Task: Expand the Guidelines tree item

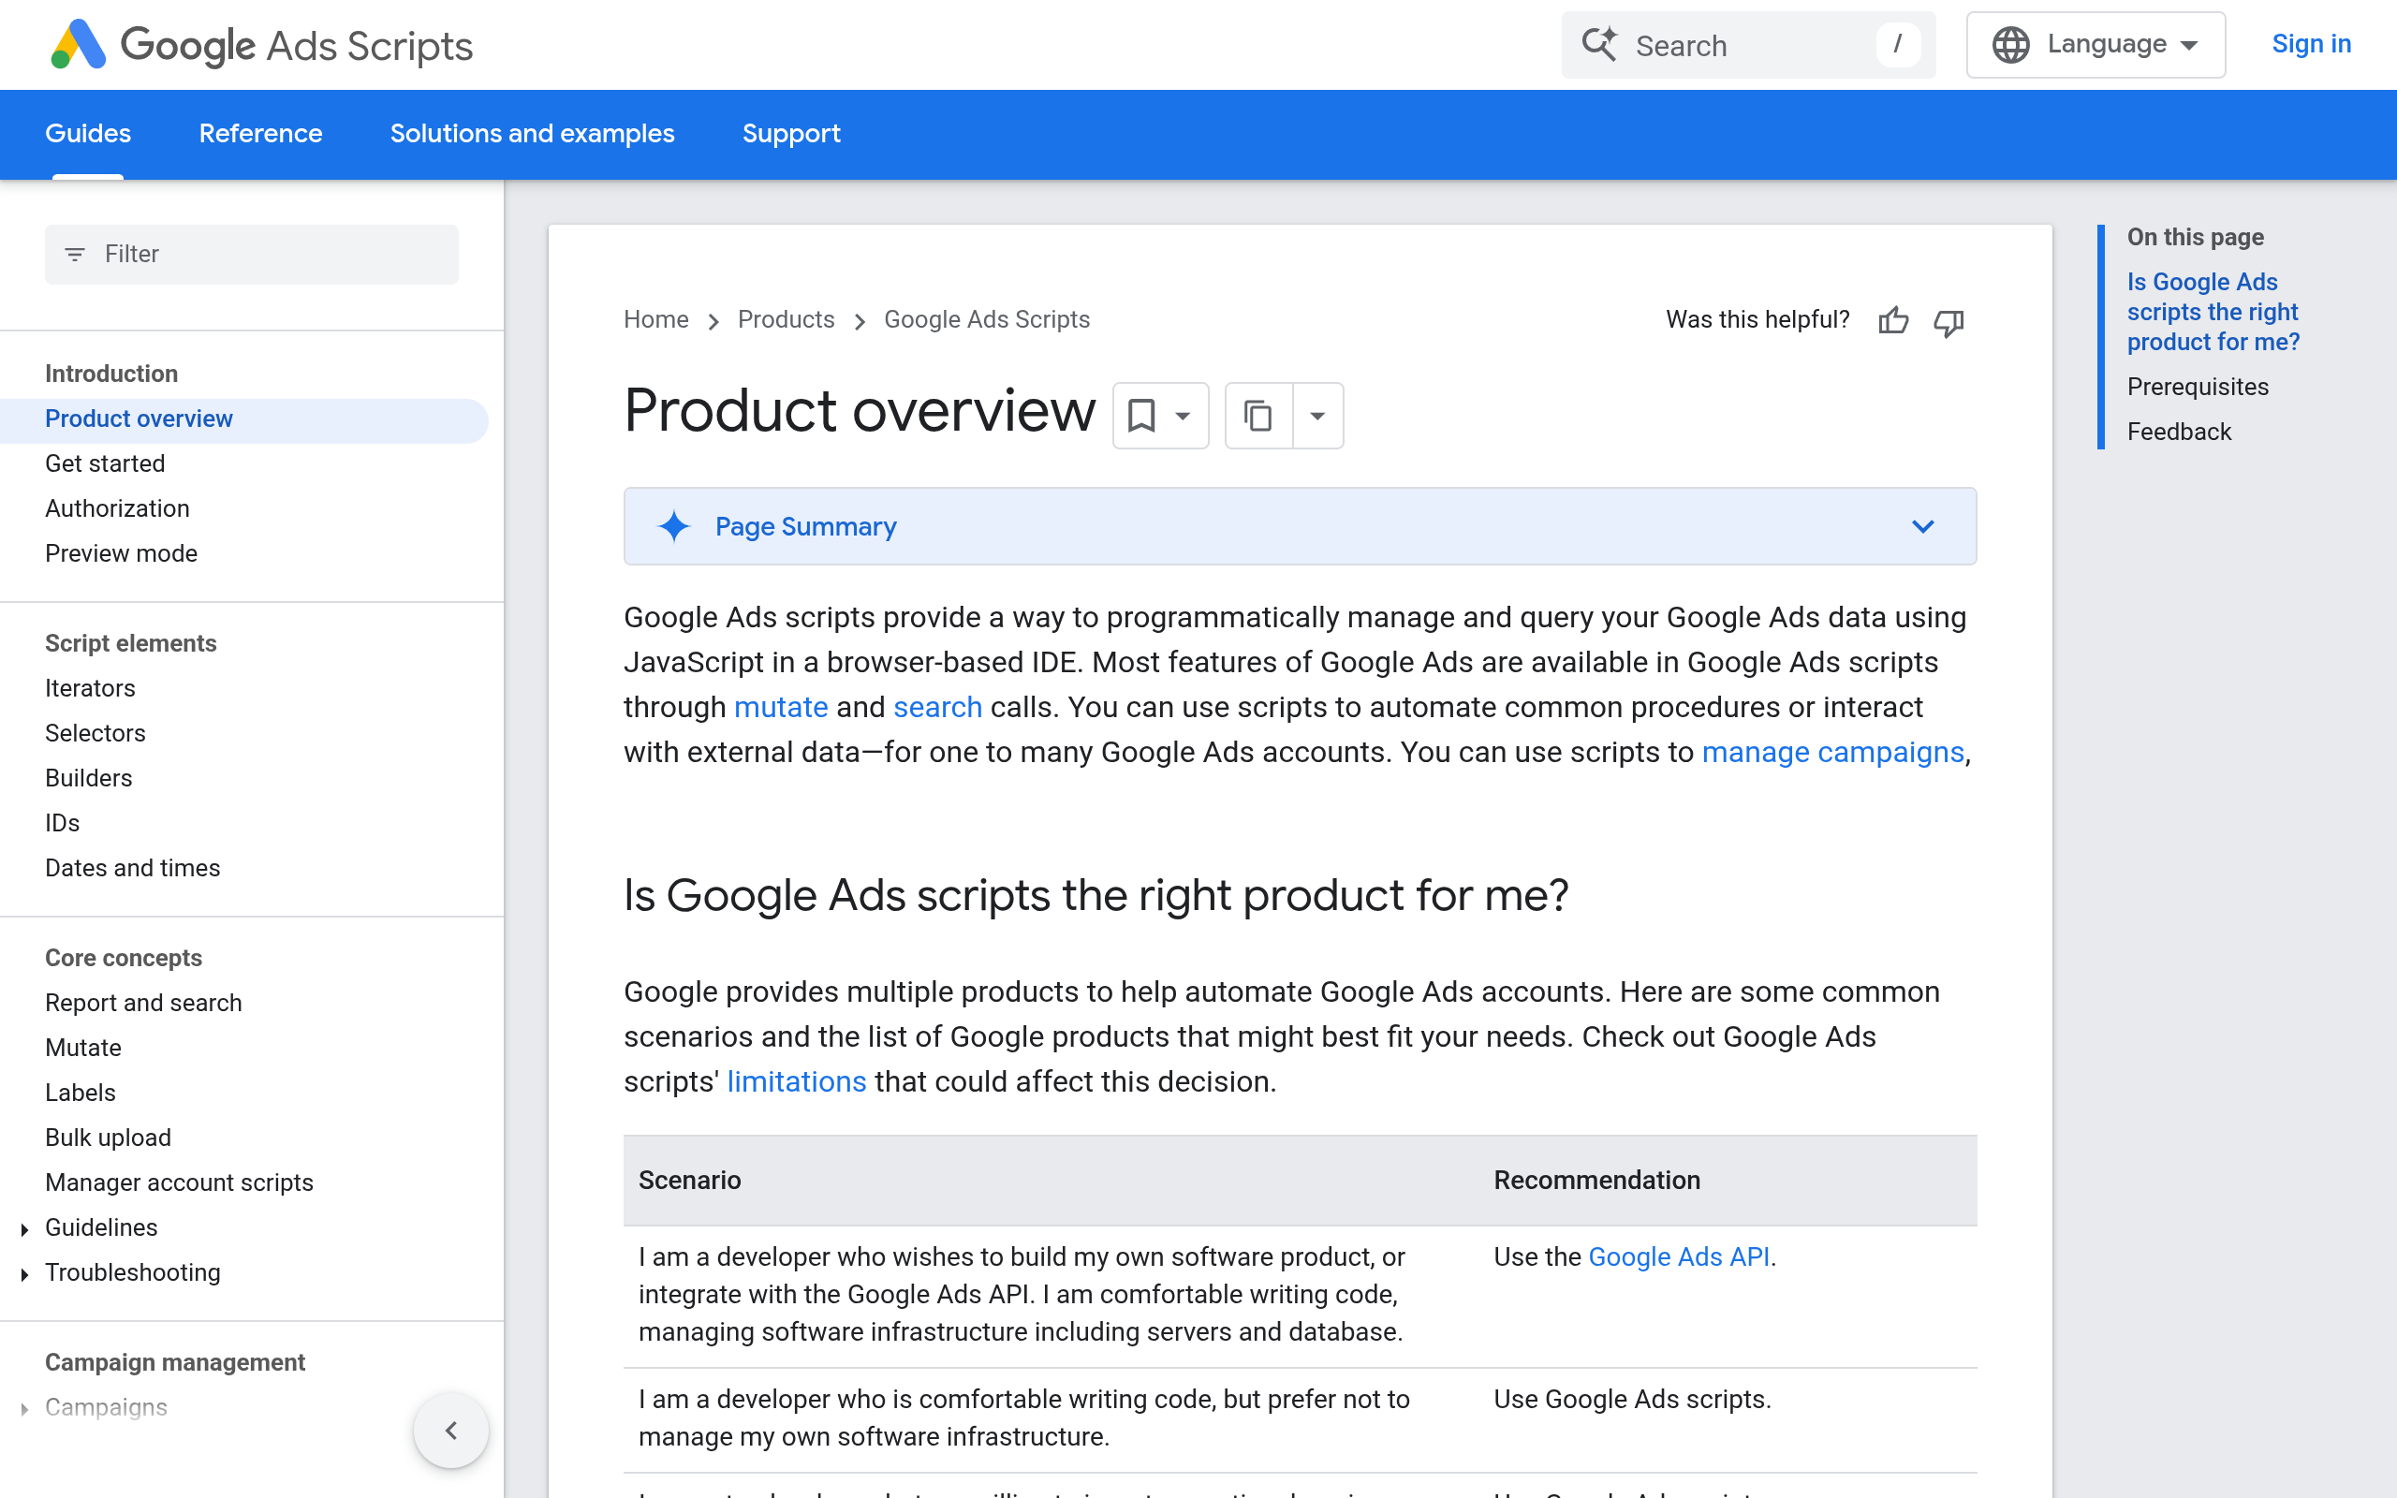Action: point(24,1228)
